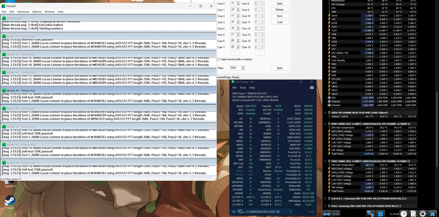Screen dimensions: 439x217
Task: Collapse the DDR5 DIMM [#3] sensor group
Action: [325, 161]
